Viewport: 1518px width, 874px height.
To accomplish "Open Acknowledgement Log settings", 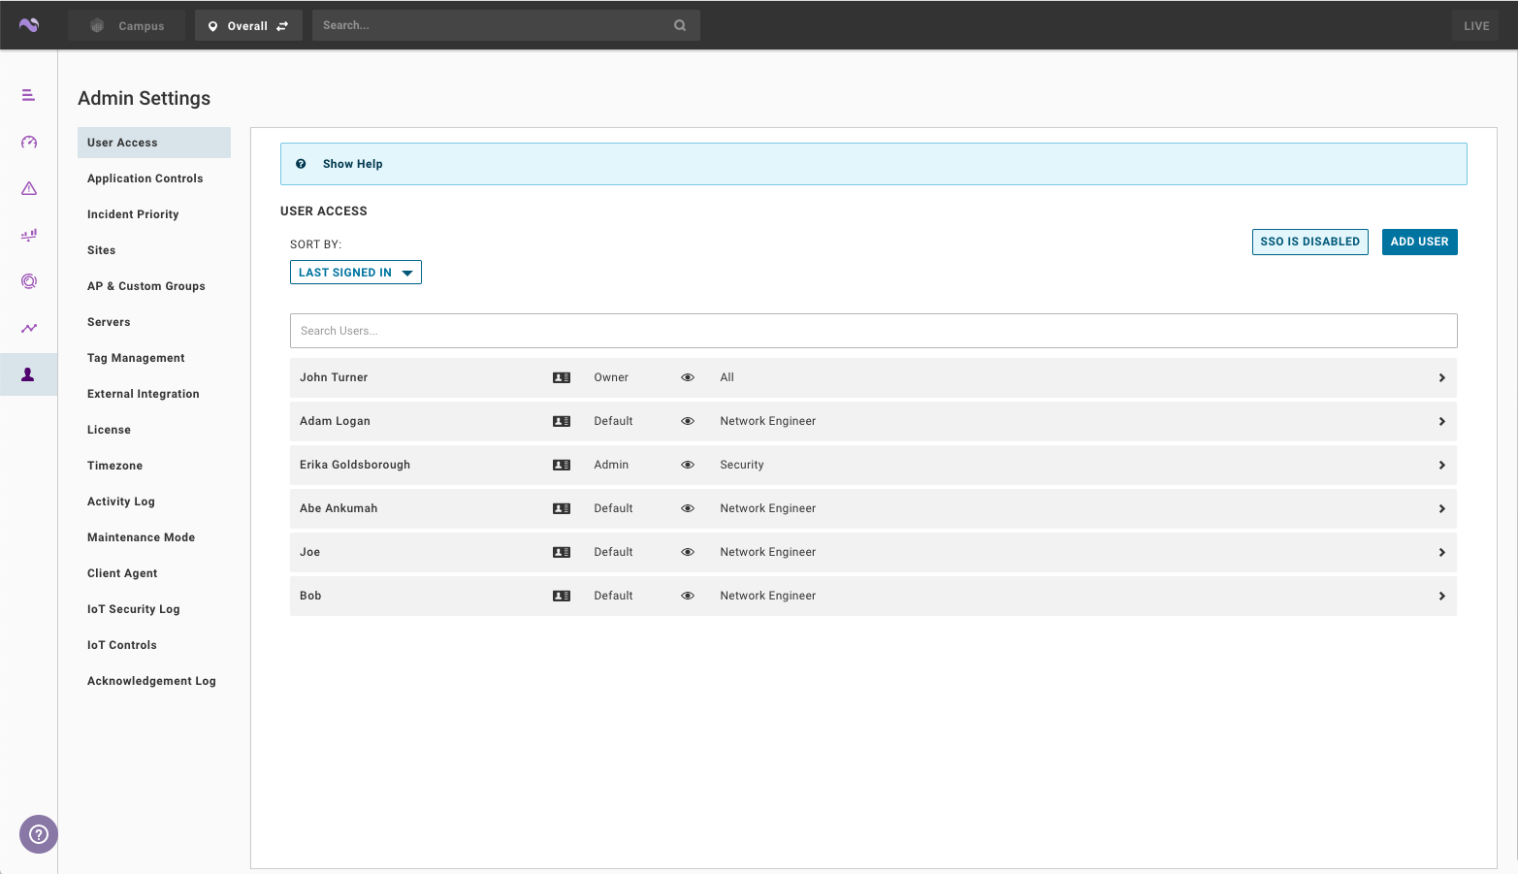I will click(x=152, y=681).
